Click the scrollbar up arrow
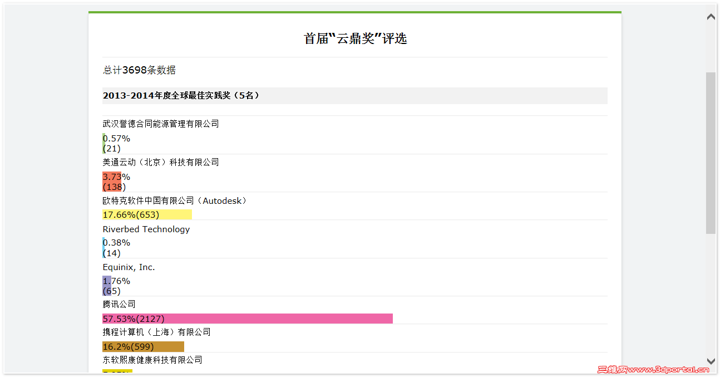Viewport: 720px width, 377px height. [711, 17]
